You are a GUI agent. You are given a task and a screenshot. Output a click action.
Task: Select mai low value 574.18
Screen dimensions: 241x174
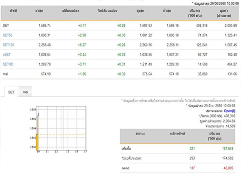coord(174,74)
